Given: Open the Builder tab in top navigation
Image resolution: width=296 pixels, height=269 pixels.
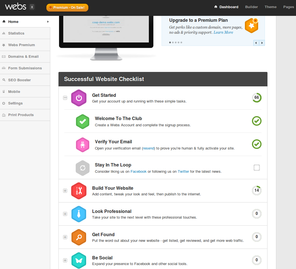Looking at the screenshot, I should click(251, 7).
